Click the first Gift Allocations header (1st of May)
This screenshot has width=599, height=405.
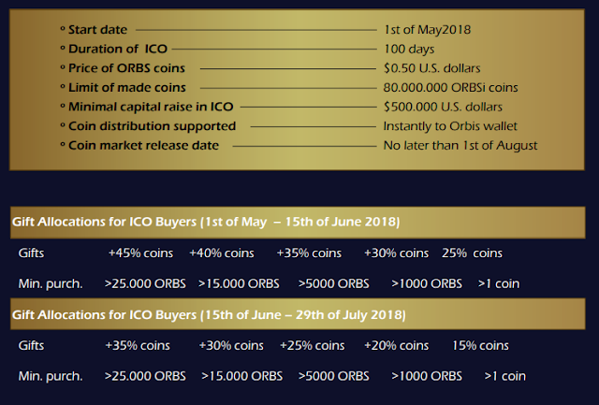pos(298,223)
